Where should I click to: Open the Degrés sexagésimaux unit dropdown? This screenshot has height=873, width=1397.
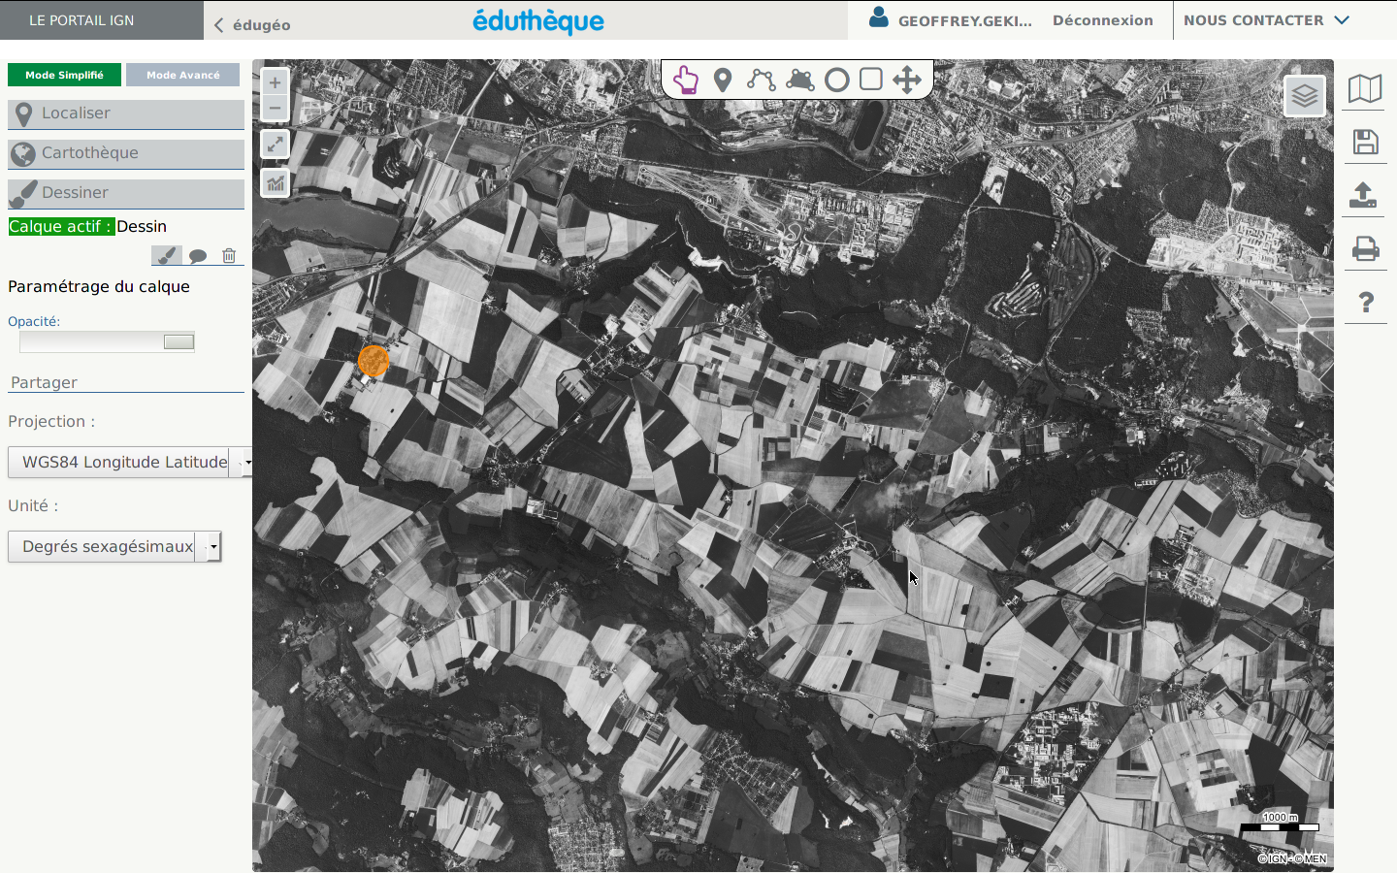114,546
